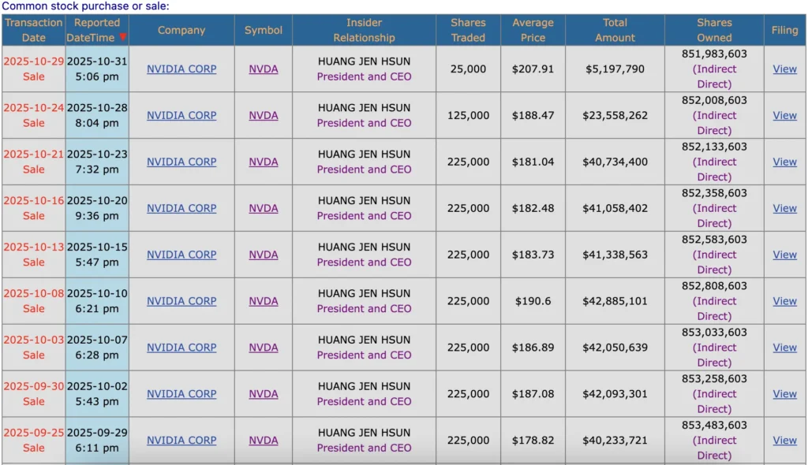Click the Shares Owned column header
Image resolution: width=808 pixels, height=465 pixels.
point(714,30)
